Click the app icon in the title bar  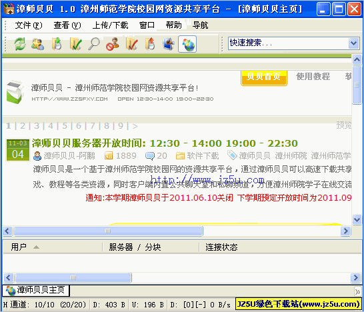coord(9,9)
